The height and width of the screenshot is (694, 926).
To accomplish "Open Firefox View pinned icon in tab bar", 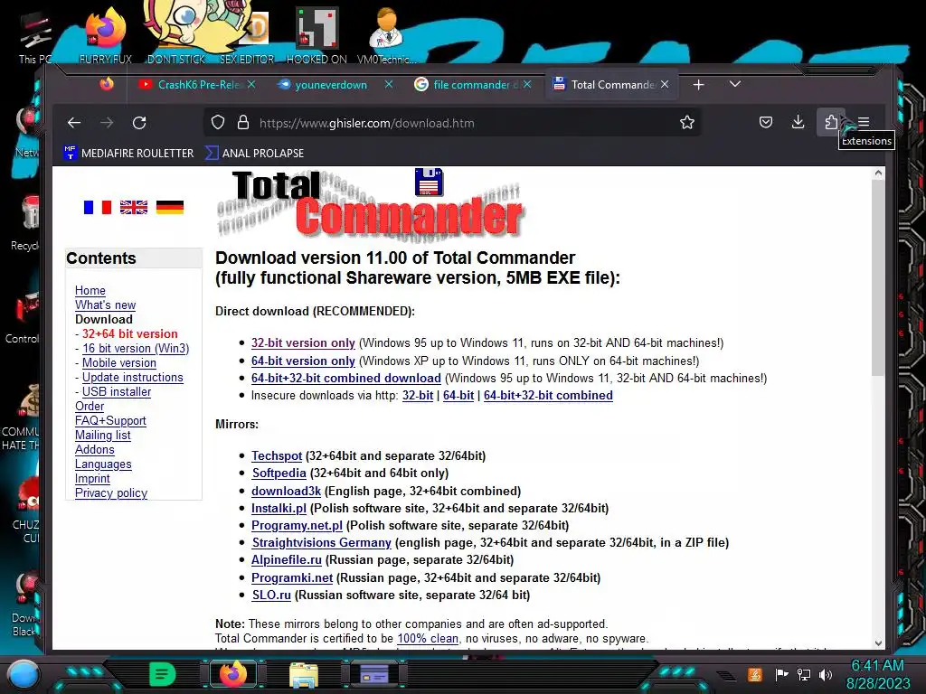I will point(107,84).
